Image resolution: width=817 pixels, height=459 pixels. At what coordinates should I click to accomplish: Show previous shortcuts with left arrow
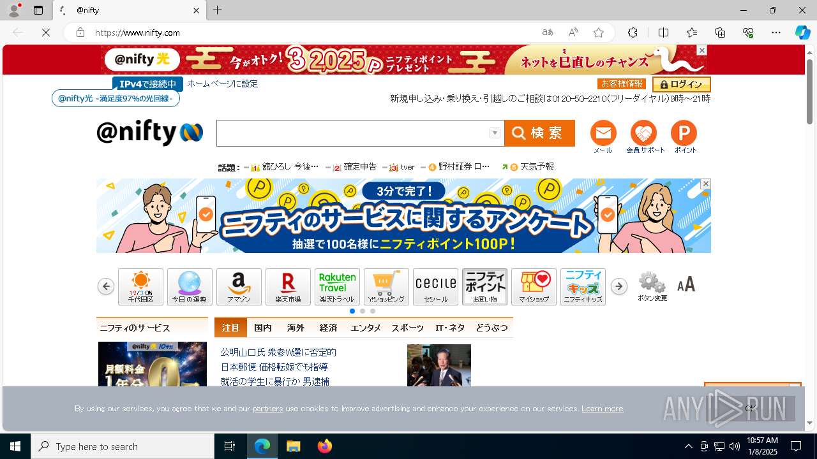click(106, 286)
